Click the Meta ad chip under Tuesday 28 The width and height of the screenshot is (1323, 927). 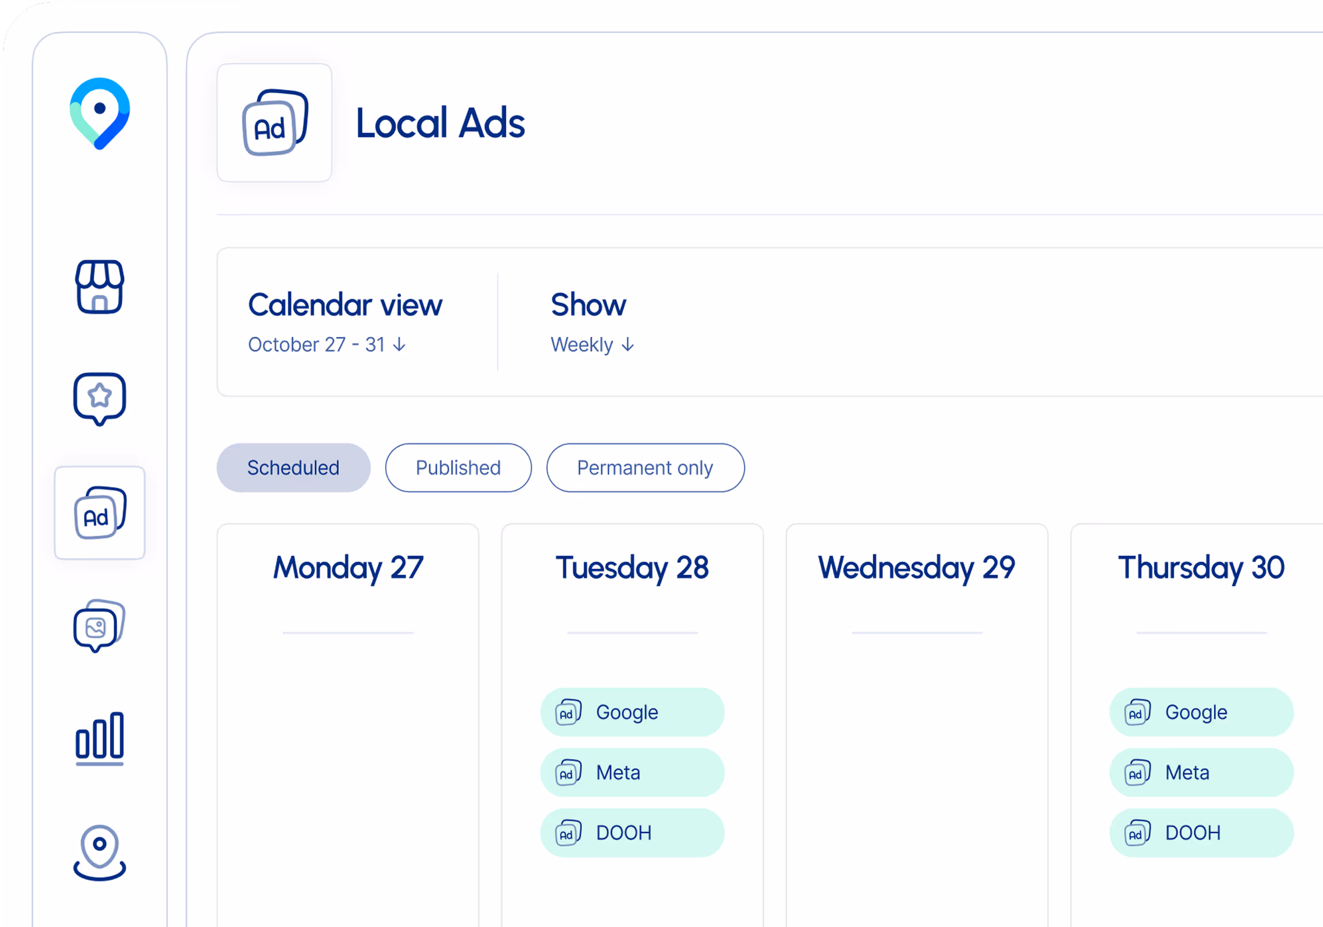click(632, 772)
